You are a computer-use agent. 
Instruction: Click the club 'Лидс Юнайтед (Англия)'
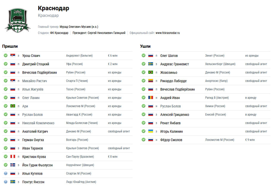pos(81,182)
